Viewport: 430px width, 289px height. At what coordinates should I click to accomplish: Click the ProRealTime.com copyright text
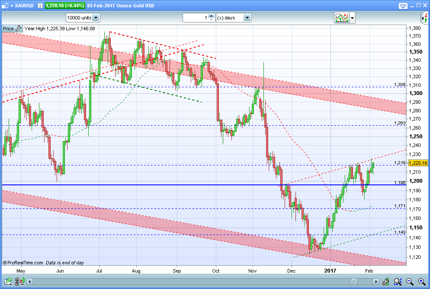pos(23,263)
